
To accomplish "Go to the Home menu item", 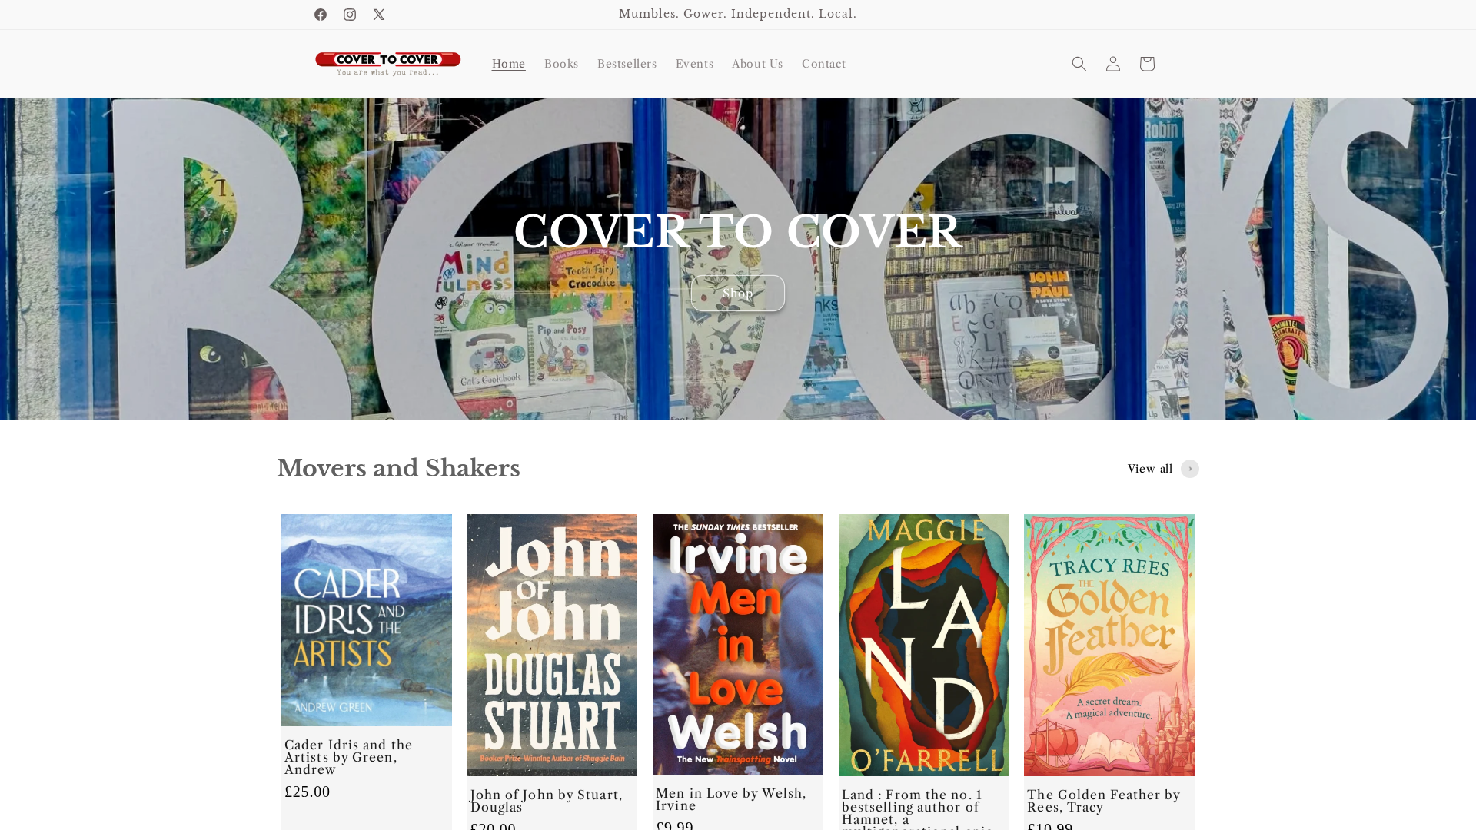I will click(x=509, y=64).
